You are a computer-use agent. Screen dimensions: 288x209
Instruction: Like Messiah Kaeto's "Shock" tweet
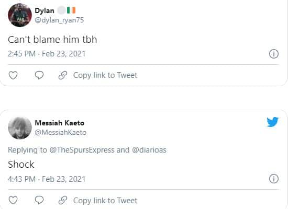point(13,200)
